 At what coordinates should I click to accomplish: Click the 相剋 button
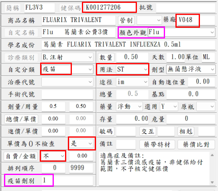[186, 131]
